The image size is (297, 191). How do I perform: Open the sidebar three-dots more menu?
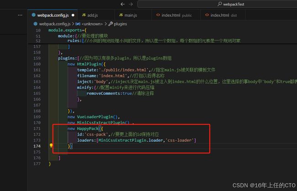coord(20,15)
